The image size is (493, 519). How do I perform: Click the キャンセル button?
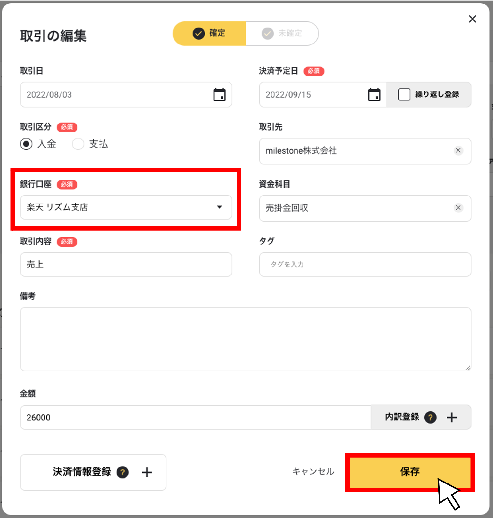[313, 472]
